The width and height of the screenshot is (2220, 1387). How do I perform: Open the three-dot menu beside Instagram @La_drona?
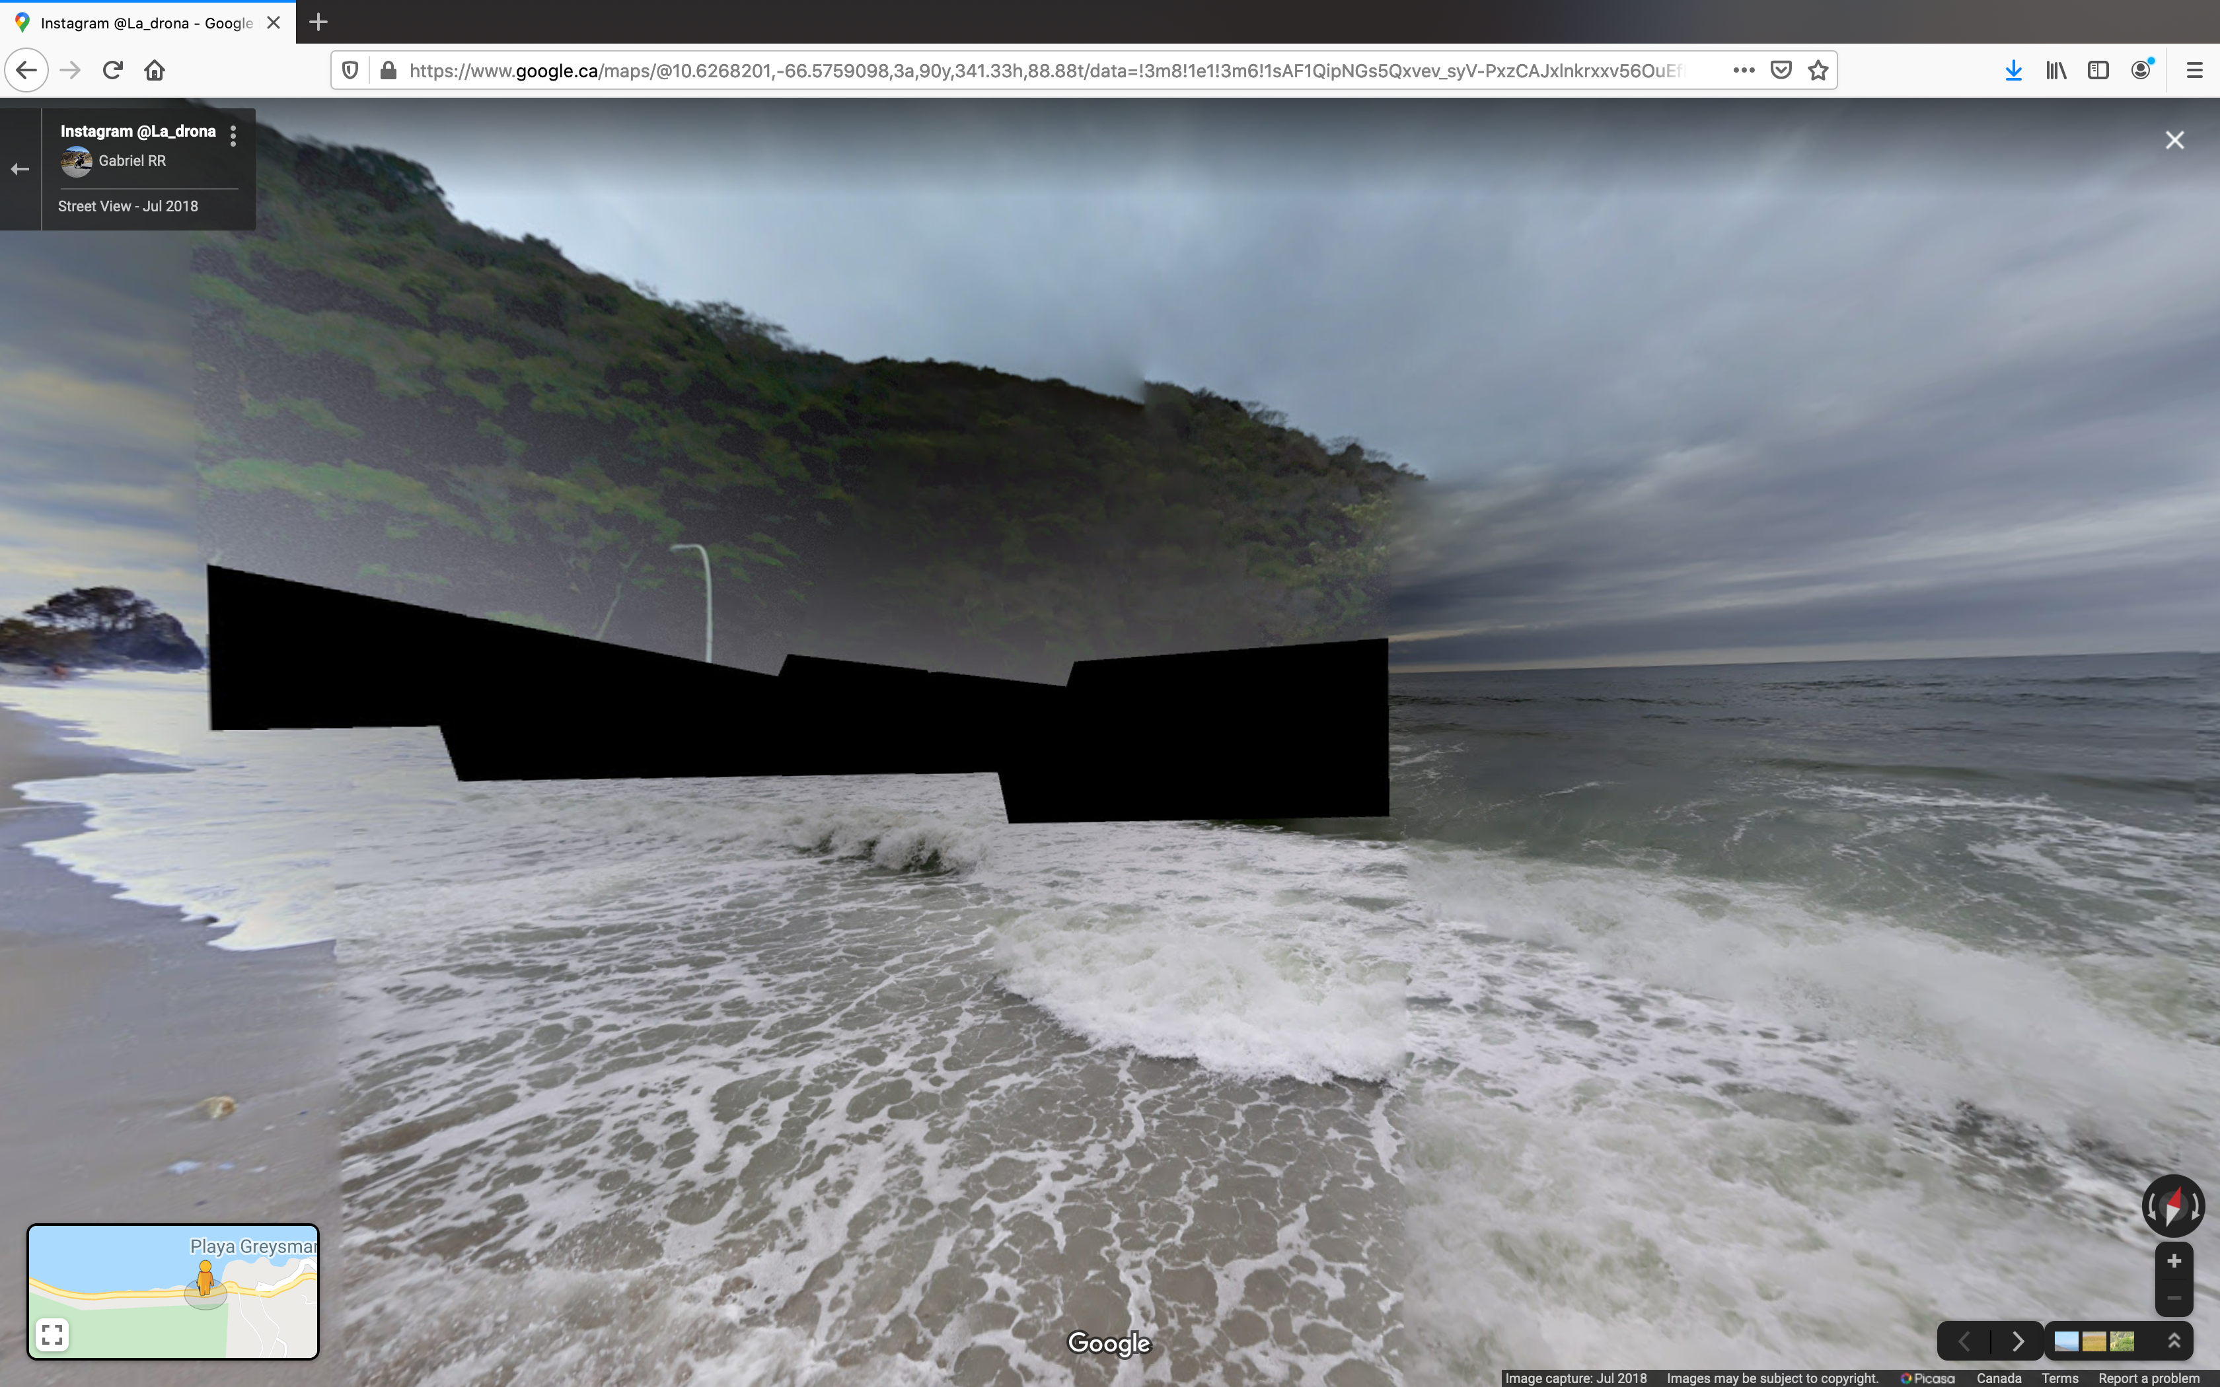233,136
